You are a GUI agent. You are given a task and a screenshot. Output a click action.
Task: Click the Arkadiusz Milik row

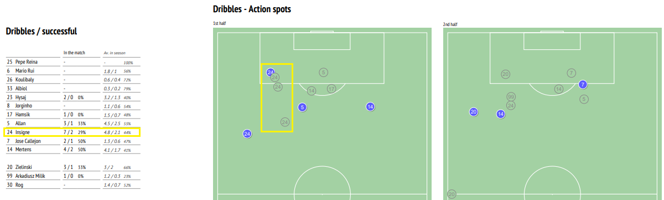[x=72, y=176]
